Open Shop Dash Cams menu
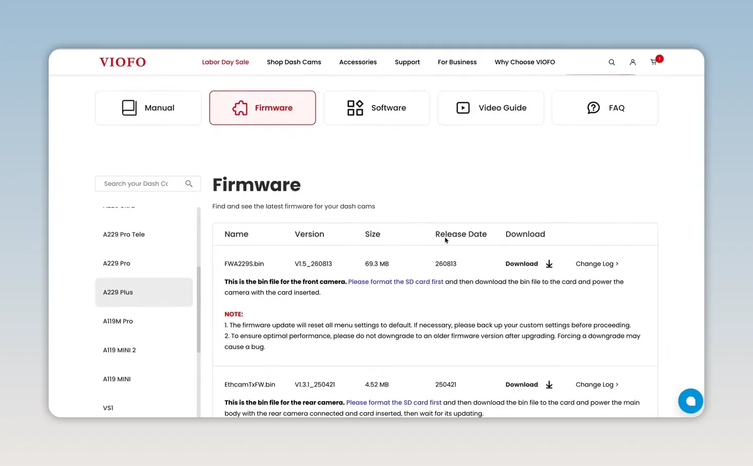Screen dimensions: 753x466 294,62
